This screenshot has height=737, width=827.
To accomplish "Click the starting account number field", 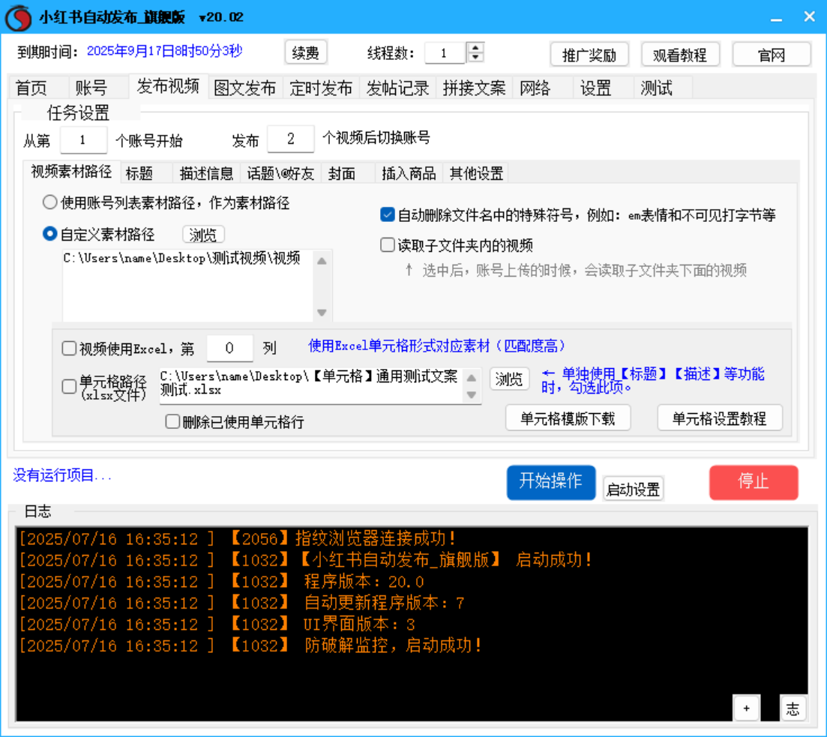I will (x=83, y=139).
